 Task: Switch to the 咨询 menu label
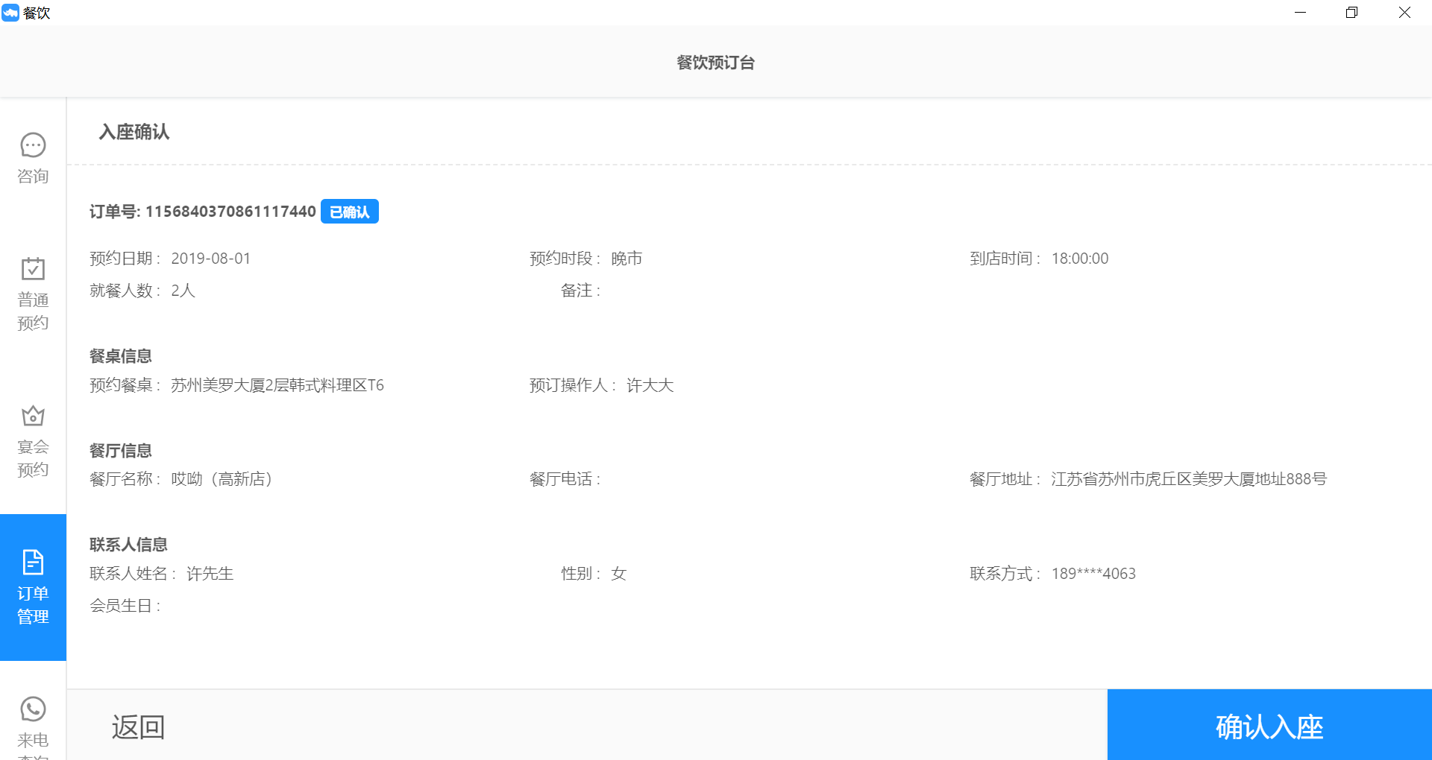click(x=33, y=176)
